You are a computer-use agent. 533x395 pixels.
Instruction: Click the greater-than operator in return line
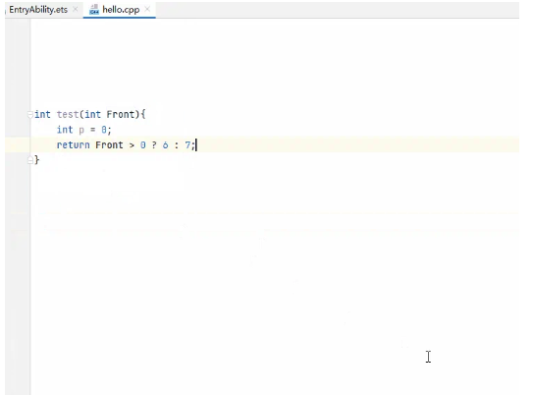[132, 145]
